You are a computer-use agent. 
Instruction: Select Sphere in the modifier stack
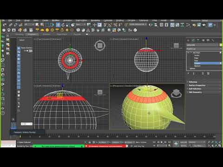click(192, 69)
